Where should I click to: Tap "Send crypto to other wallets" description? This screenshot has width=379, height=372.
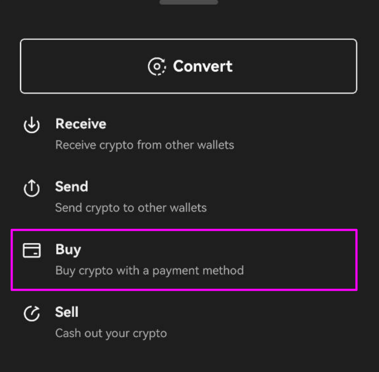tap(131, 208)
